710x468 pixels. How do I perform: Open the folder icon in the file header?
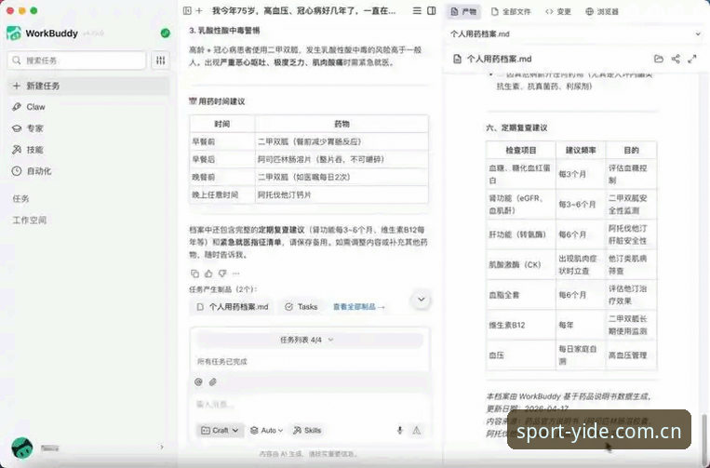(659, 59)
